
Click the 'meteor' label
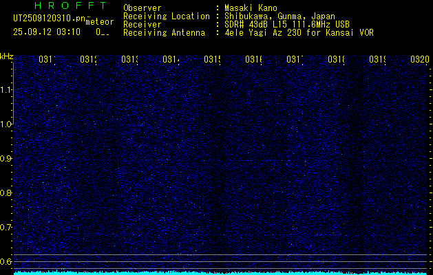click(100, 22)
